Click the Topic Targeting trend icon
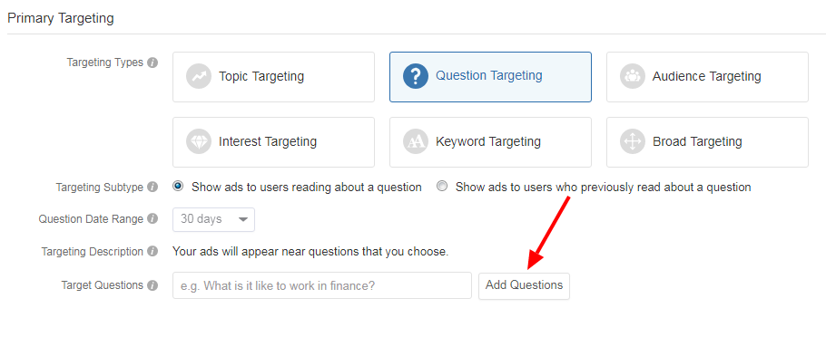 pyautogui.click(x=199, y=77)
